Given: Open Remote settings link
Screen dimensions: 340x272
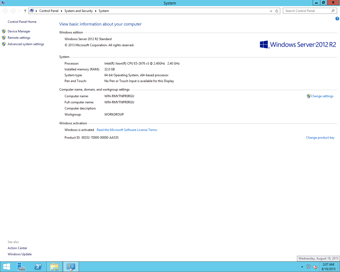Looking at the screenshot, I should [x=19, y=38].
